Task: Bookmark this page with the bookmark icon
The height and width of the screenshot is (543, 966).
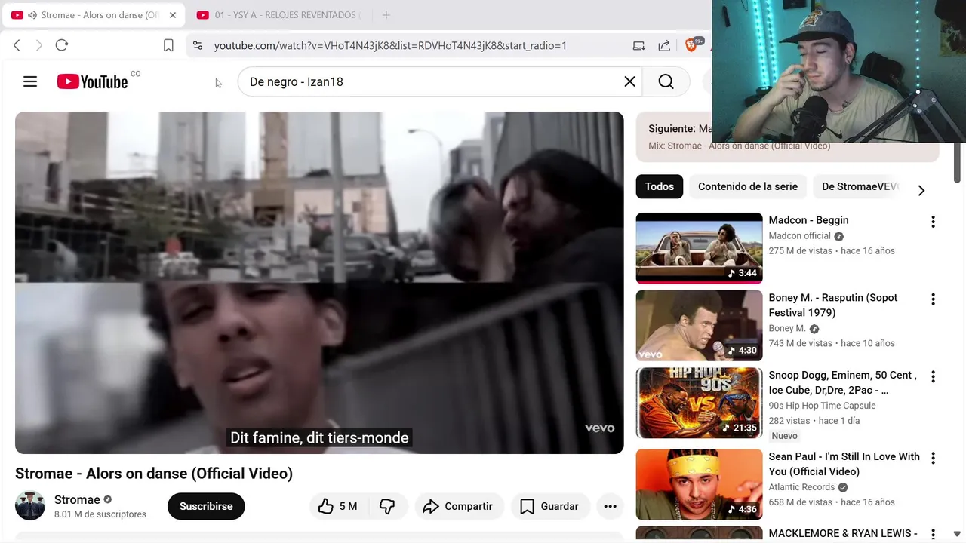Action: click(x=168, y=45)
